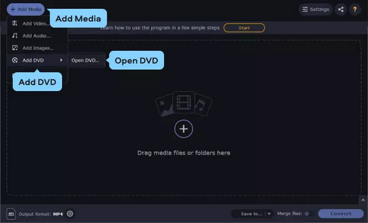
Task: Click the share icon
Action: point(341,9)
